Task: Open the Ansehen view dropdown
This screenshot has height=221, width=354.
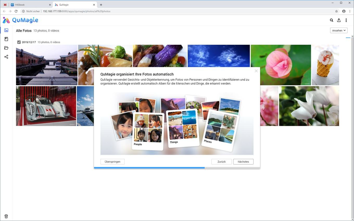Action: [x=339, y=30]
